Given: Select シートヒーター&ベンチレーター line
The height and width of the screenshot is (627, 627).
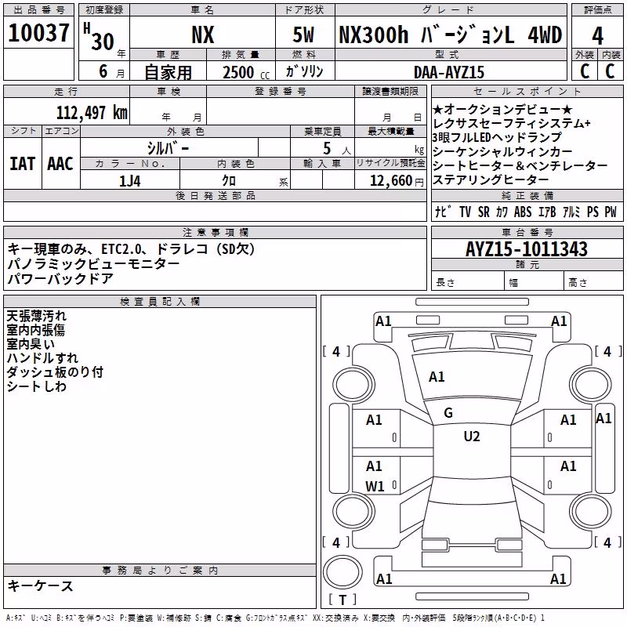Looking at the screenshot, I should tap(520, 165).
